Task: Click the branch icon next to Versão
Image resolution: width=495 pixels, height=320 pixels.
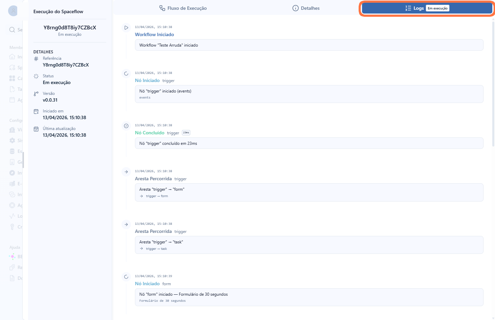Action: (36, 94)
